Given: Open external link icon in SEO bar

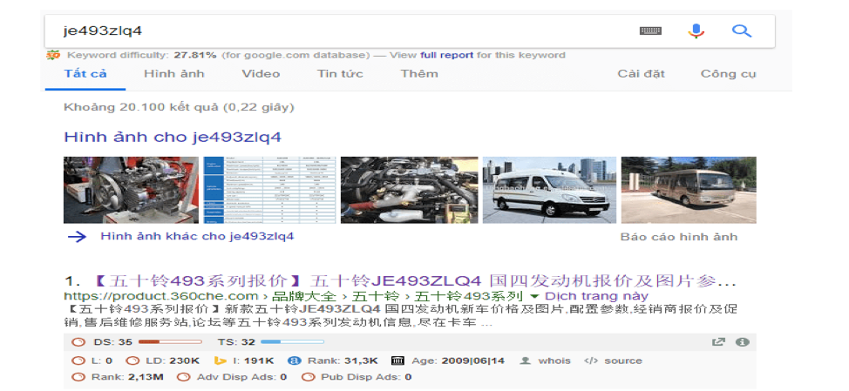Looking at the screenshot, I should pyautogui.click(x=718, y=341).
